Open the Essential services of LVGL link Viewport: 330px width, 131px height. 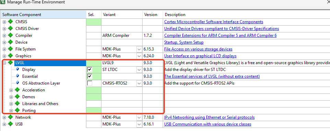pyautogui.click(x=212, y=76)
